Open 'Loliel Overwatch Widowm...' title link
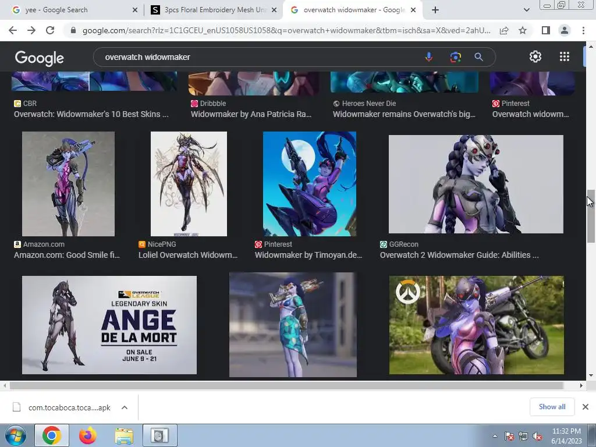The width and height of the screenshot is (596, 447). (x=188, y=255)
